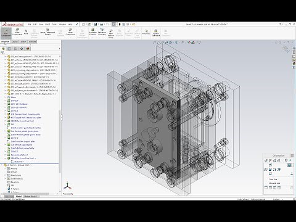Click single viewport icon in Orientation
296x222 pixels.
click(266, 187)
